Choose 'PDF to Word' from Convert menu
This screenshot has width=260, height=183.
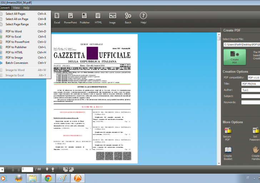14,31
